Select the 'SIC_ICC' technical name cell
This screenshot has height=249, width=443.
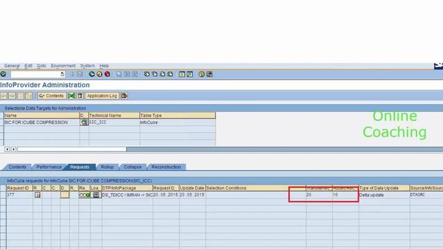(114, 122)
